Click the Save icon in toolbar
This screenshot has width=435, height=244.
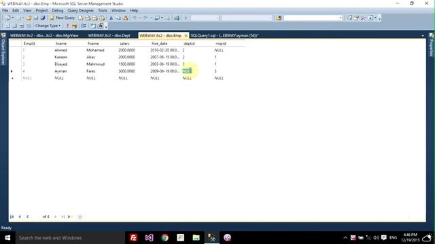[x=35, y=18]
